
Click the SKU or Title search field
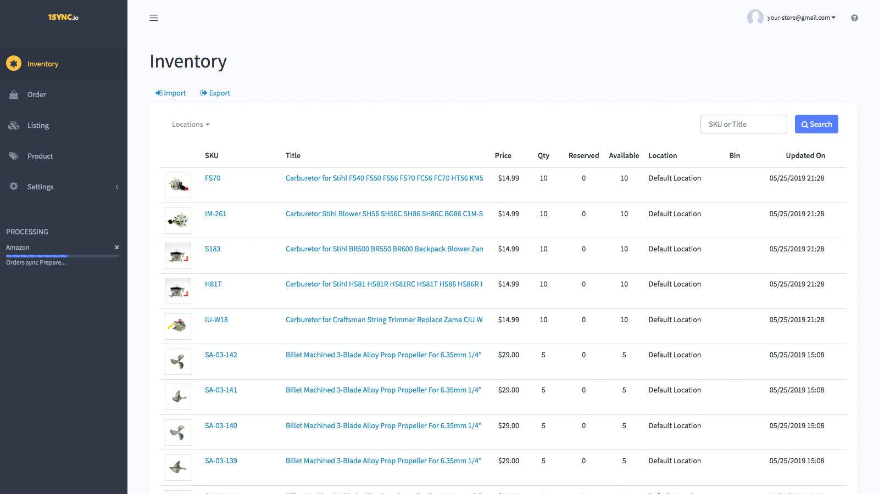pyautogui.click(x=743, y=124)
